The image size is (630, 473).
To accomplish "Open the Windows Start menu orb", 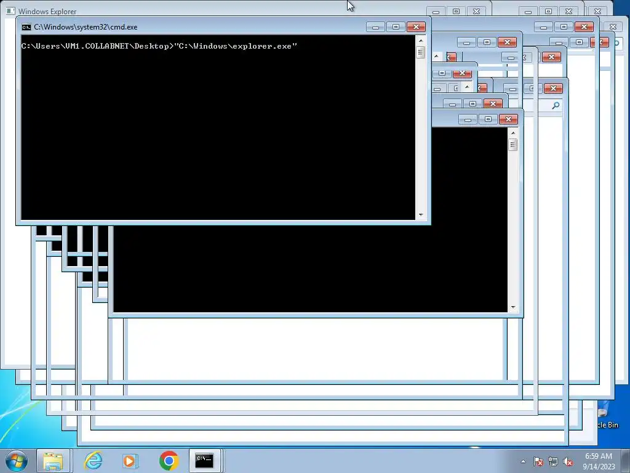I will click(17, 461).
